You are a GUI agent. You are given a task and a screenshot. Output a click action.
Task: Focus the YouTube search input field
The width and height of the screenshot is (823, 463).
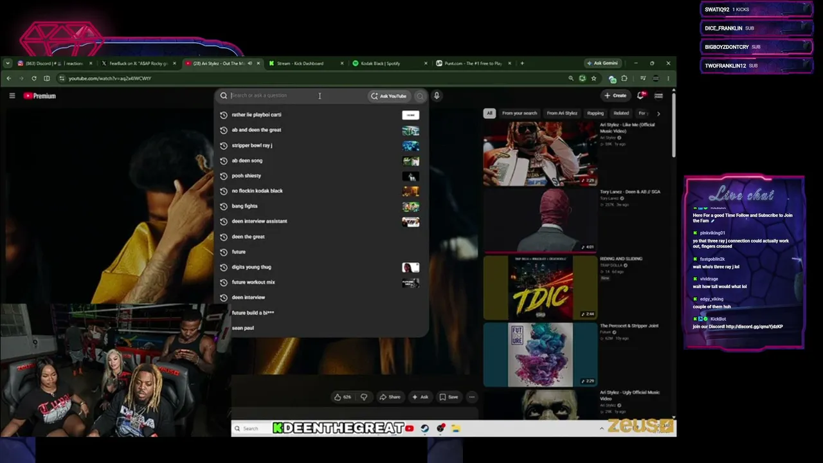(x=296, y=96)
